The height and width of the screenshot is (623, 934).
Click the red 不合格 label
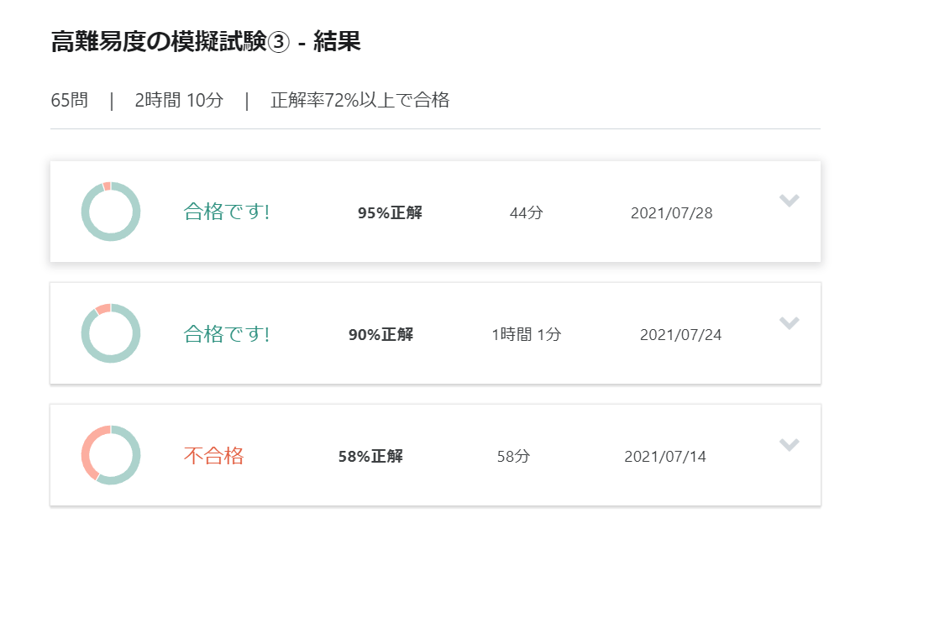(214, 456)
